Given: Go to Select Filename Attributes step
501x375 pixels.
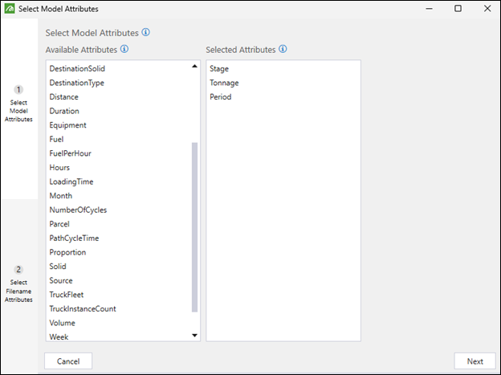Looking at the screenshot, I should (x=18, y=291).
